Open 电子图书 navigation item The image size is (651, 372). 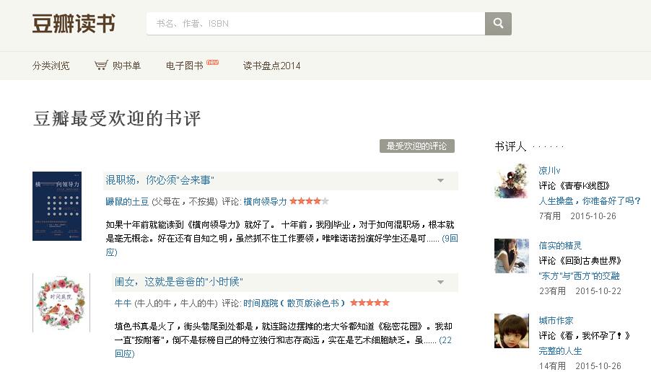184,66
